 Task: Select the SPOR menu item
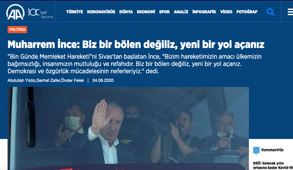click(x=164, y=12)
